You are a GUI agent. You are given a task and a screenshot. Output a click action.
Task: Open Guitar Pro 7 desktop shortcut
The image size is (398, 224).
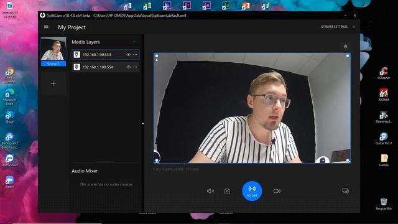[x=384, y=138]
